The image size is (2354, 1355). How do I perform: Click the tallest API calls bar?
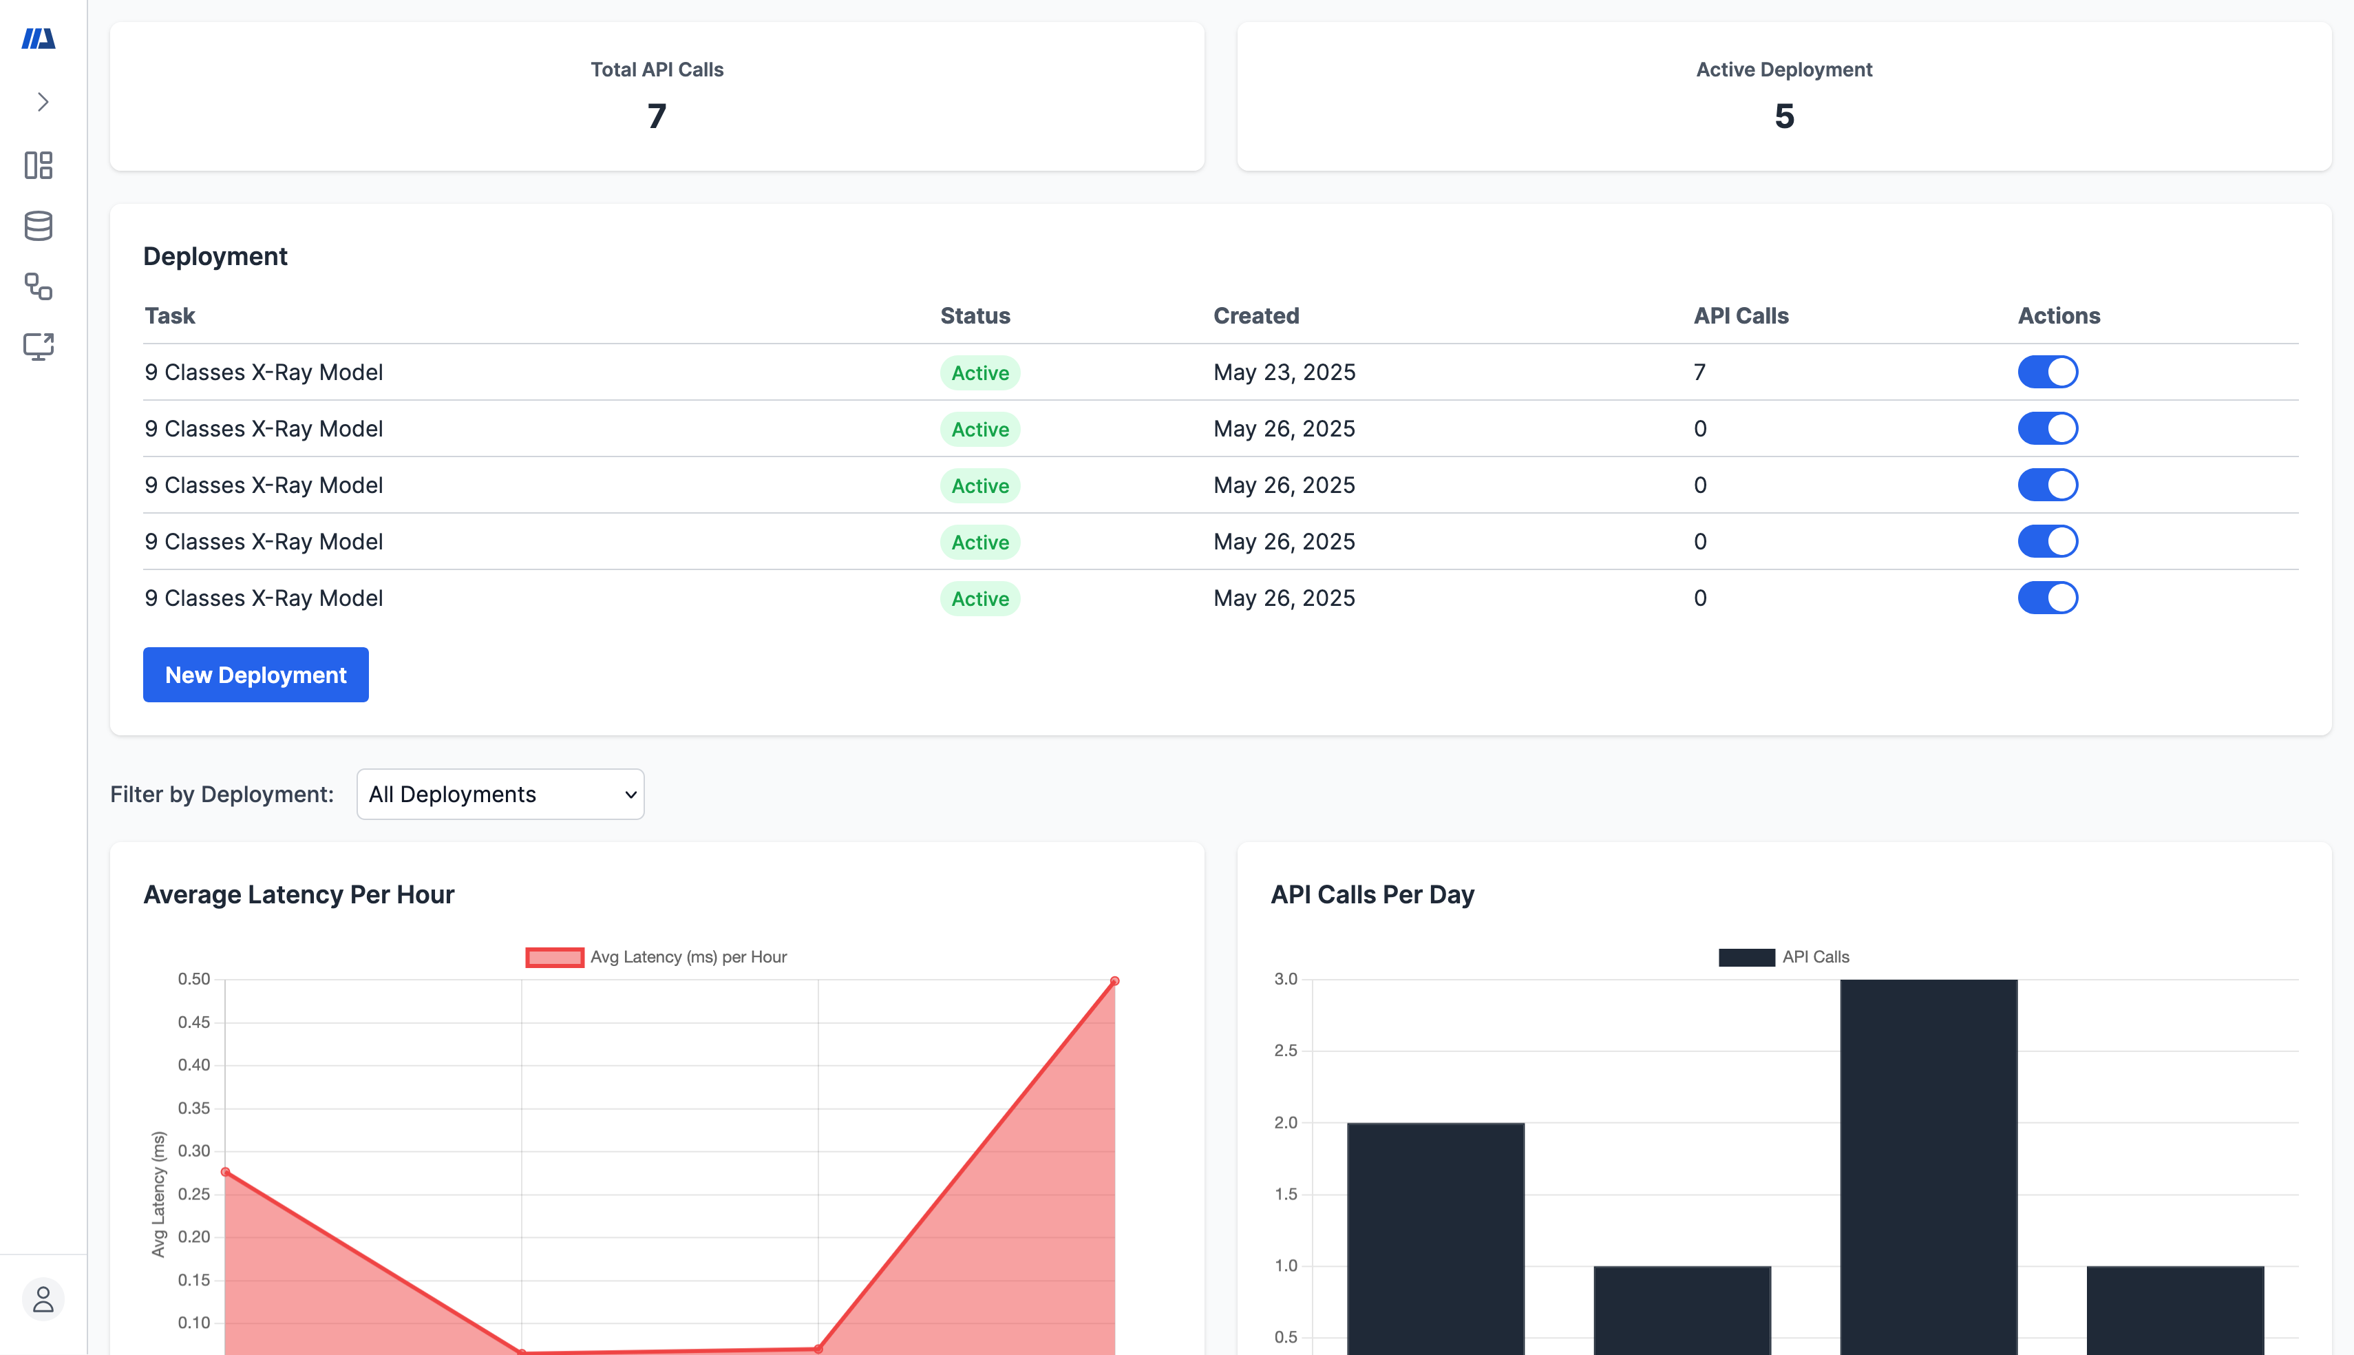(x=1928, y=1164)
